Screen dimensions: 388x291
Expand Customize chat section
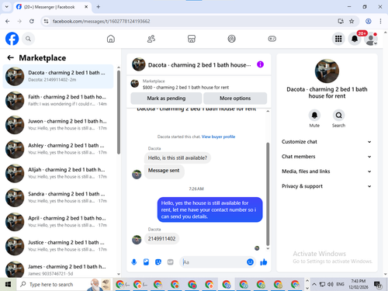pos(327,142)
